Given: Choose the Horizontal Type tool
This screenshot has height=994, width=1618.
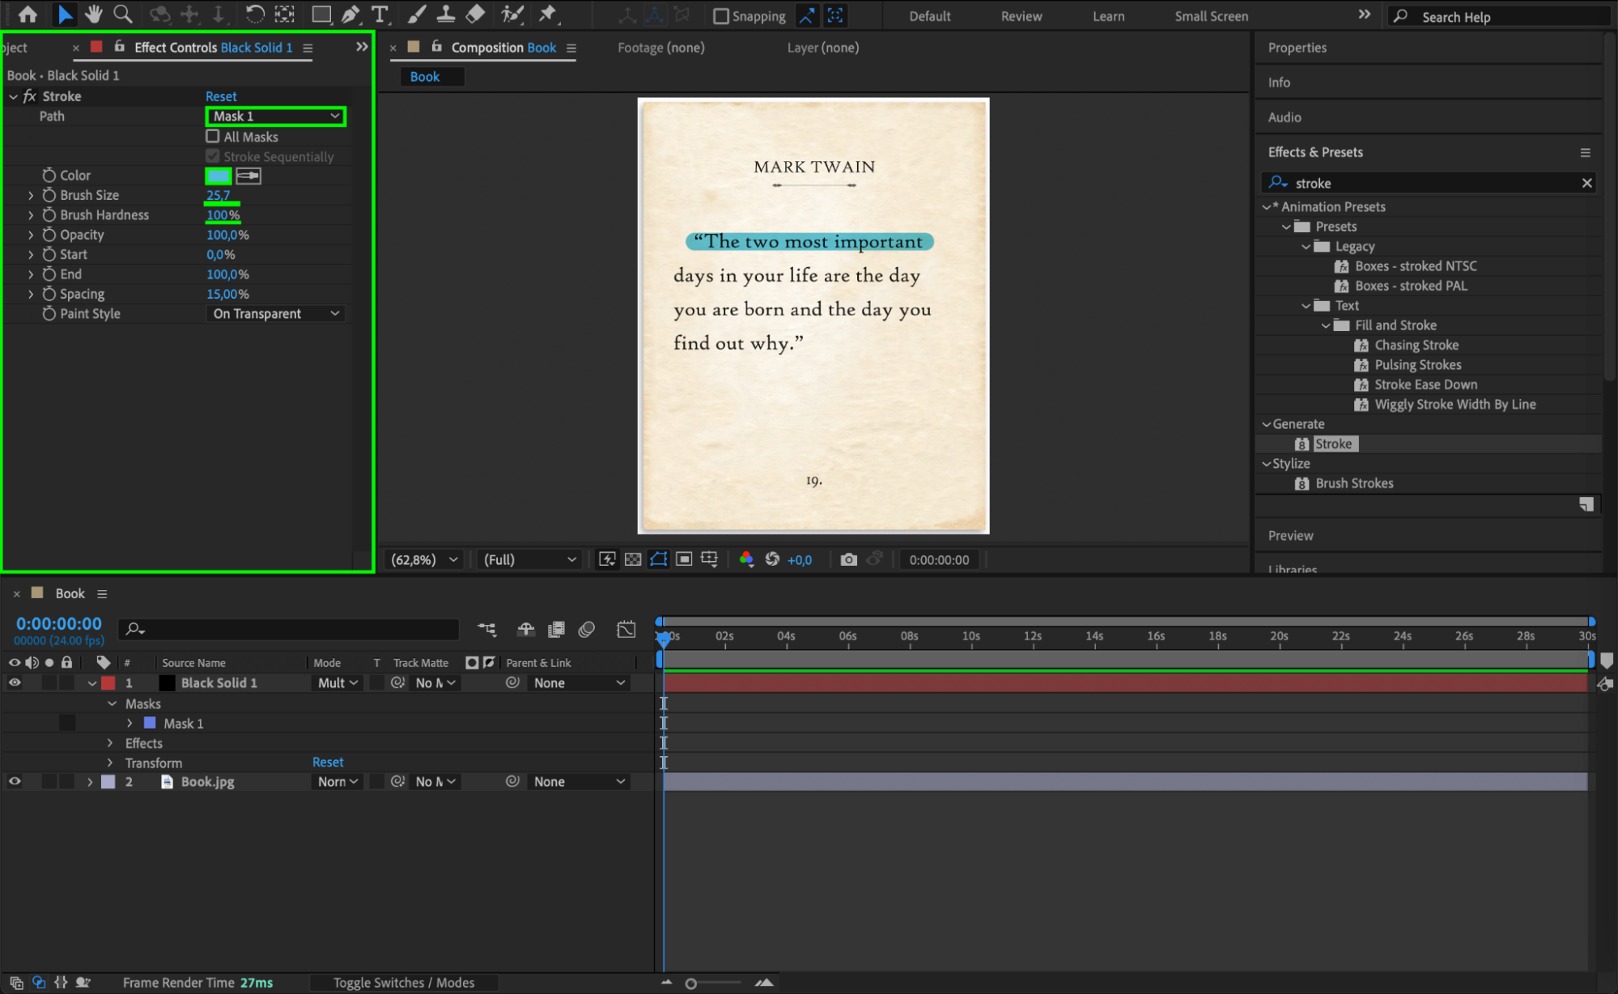Looking at the screenshot, I should (379, 14).
